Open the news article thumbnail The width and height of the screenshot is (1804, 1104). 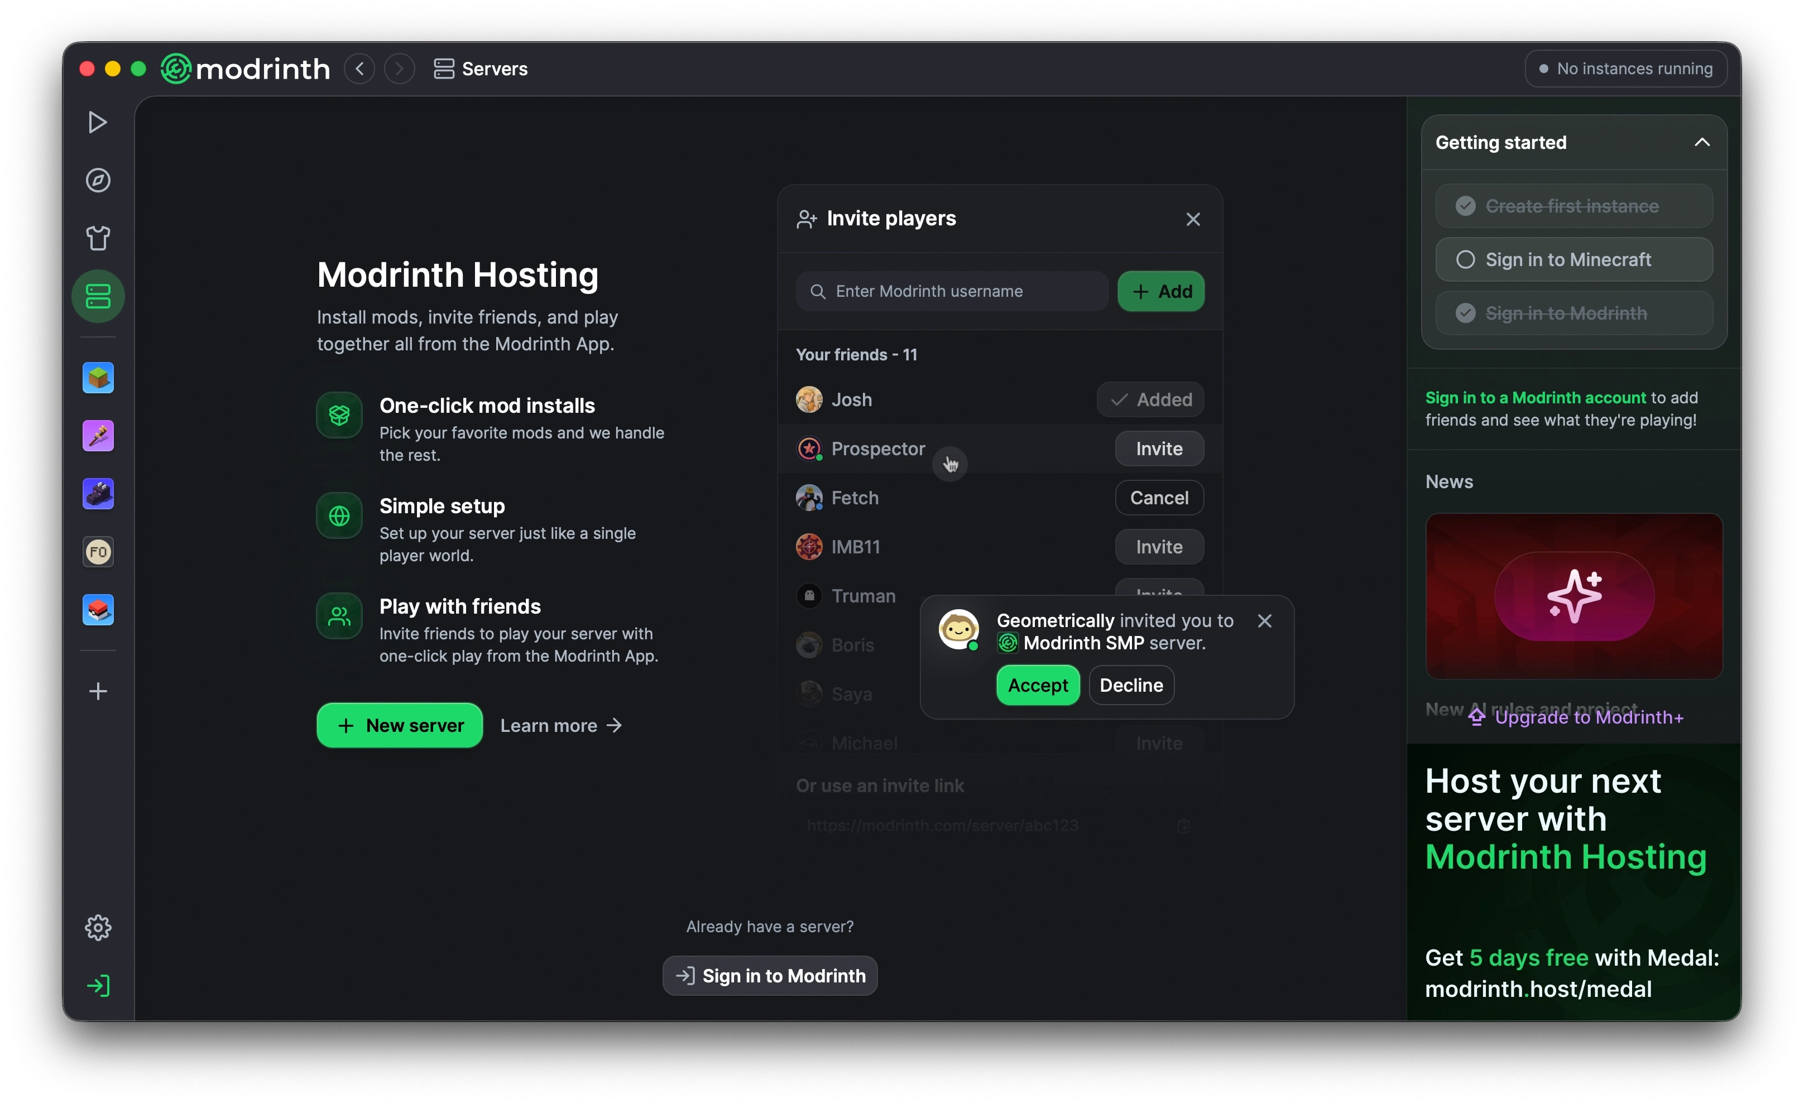(1574, 596)
